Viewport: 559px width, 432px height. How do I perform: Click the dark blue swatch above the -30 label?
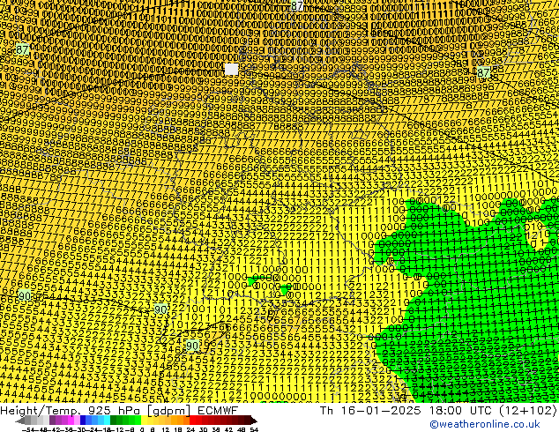coord(83,421)
